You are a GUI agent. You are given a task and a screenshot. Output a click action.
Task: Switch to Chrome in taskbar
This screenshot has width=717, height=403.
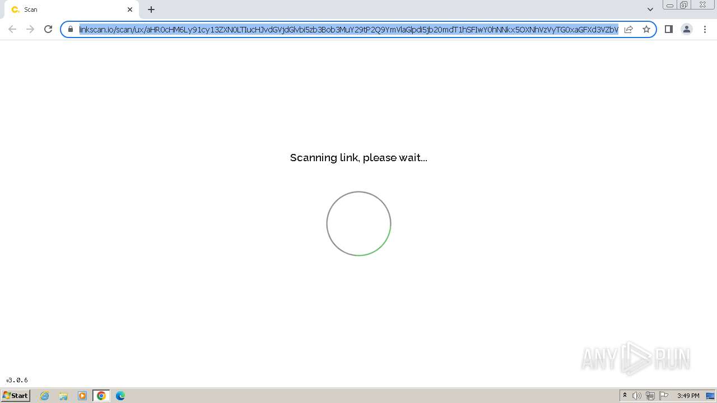click(x=101, y=396)
